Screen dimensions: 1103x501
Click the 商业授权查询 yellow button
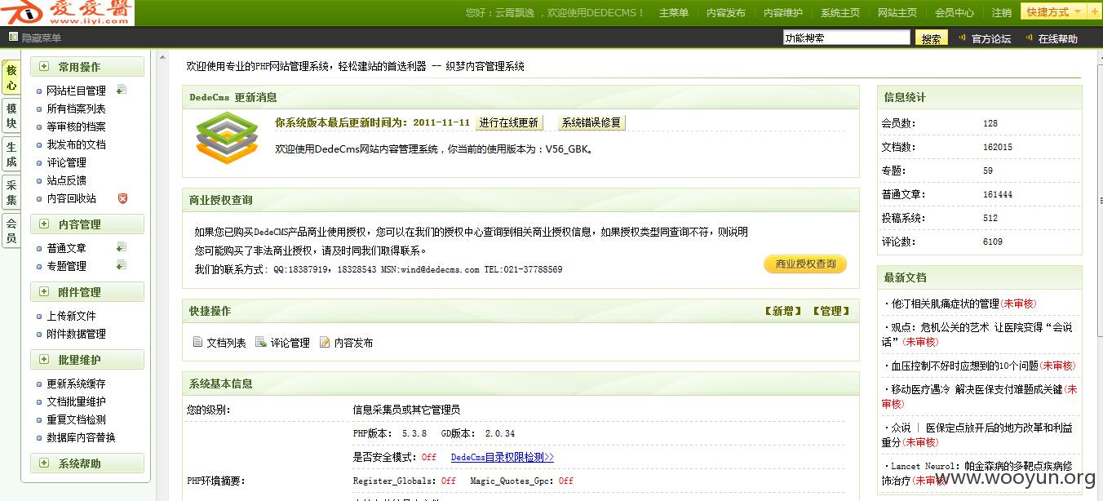(805, 264)
